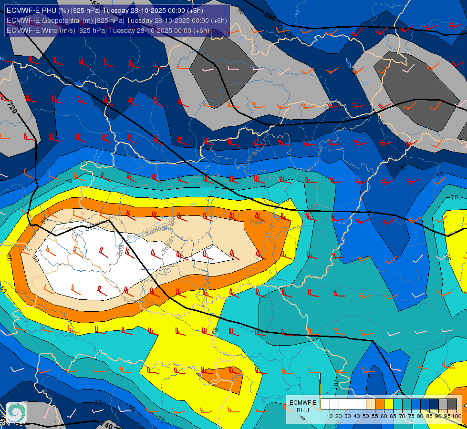Pick the cyan 65-70 legend swatch
This screenshot has width=467, height=429.
click(398, 404)
